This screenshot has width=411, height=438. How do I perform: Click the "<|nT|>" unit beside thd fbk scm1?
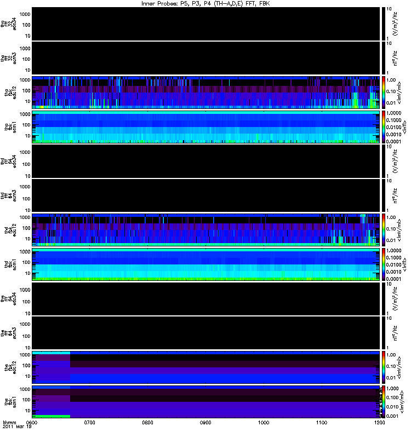404,265
